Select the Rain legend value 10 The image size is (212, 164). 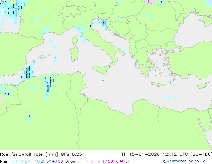(37, 161)
